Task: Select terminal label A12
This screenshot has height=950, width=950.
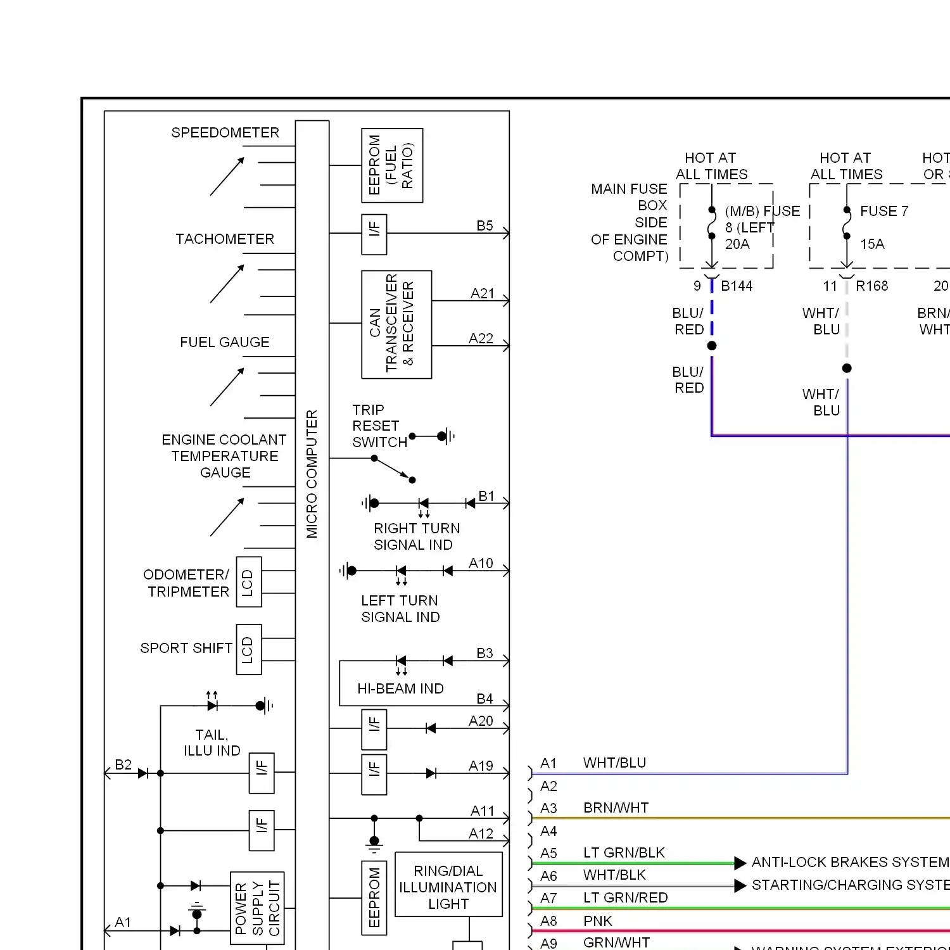Action: click(481, 833)
